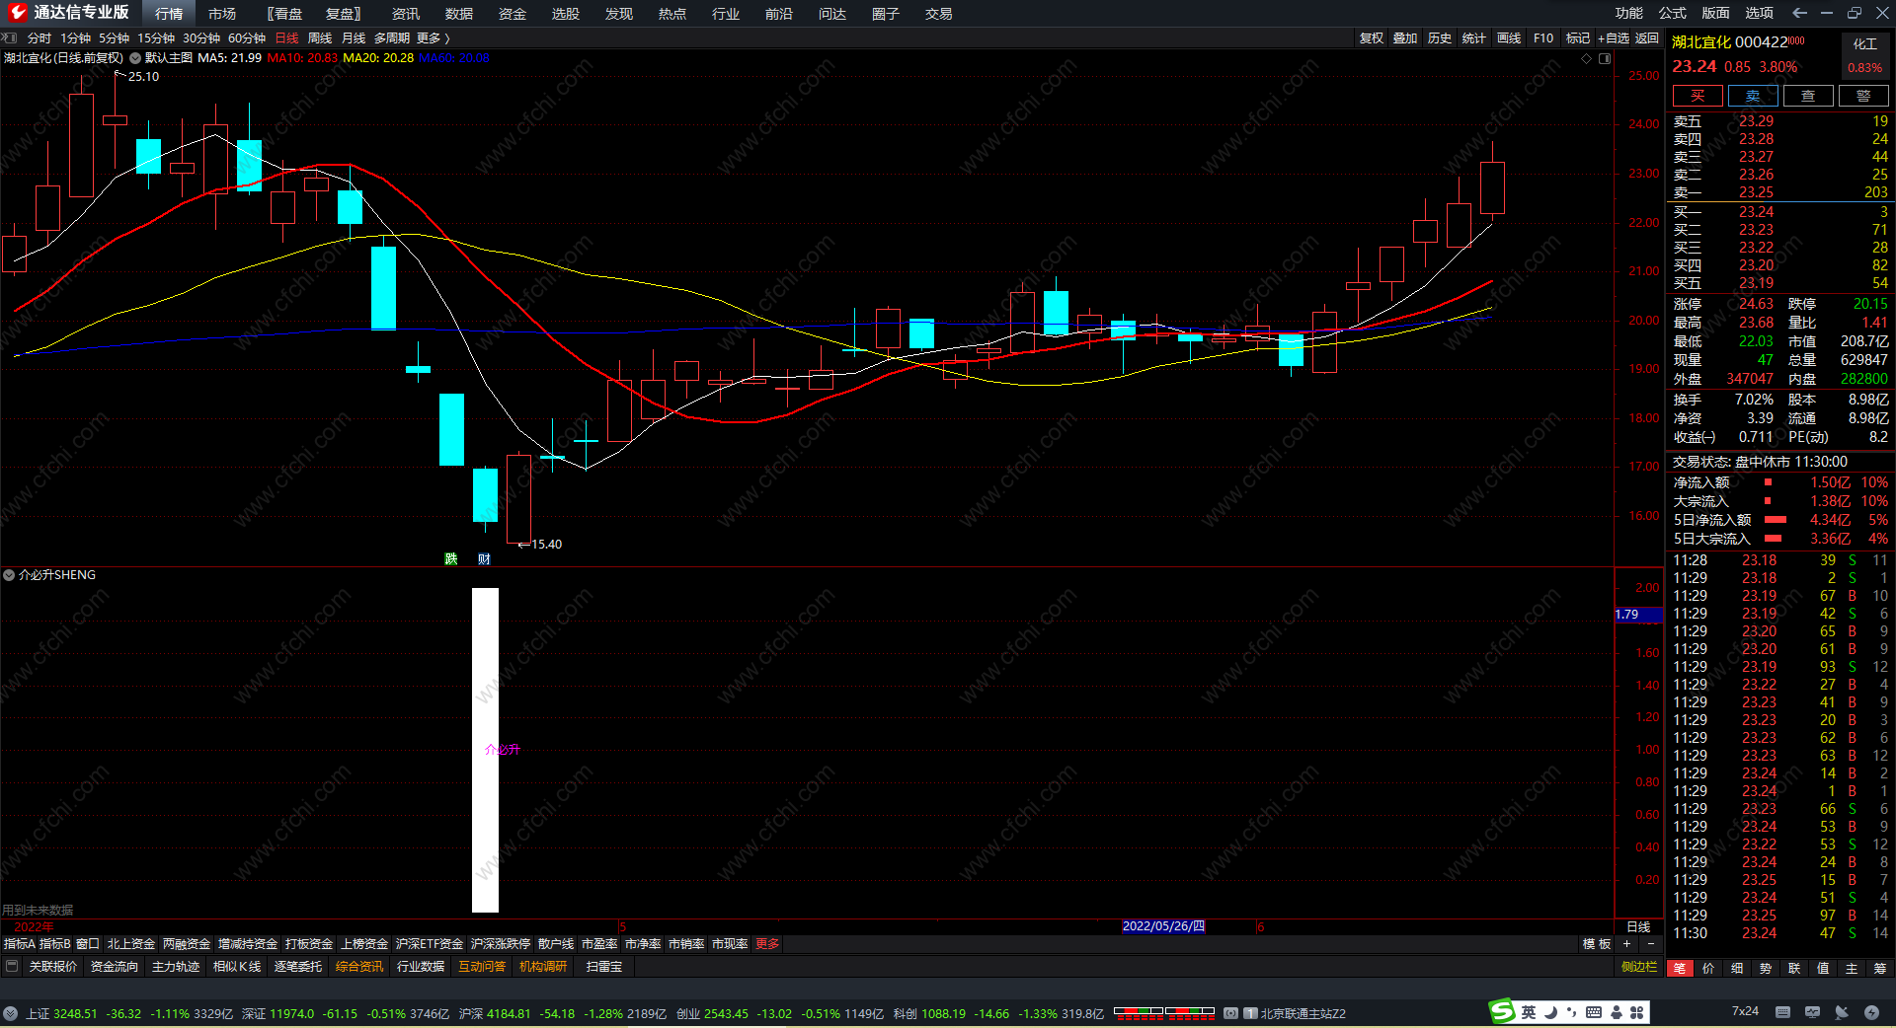1896x1028 pixels.
Task: Open the 默认主图 indicator selector arrow
Action: click(135, 58)
